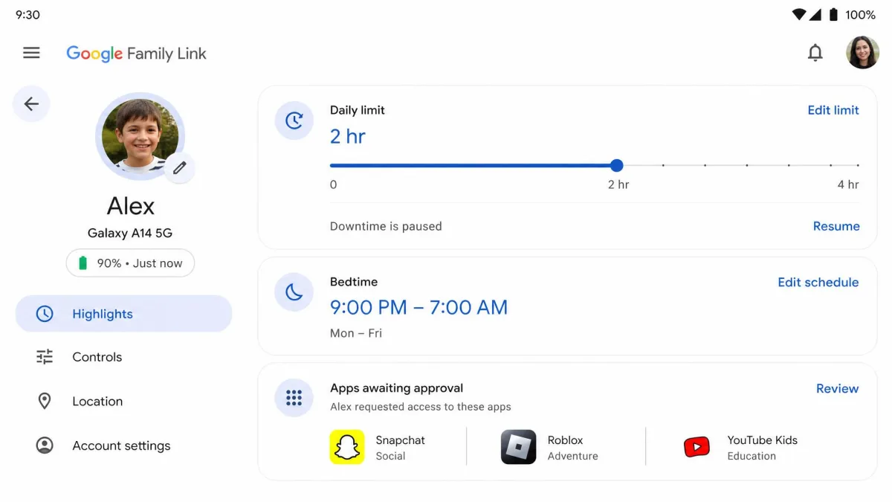Set daily limit slider to 0 start

click(332, 165)
